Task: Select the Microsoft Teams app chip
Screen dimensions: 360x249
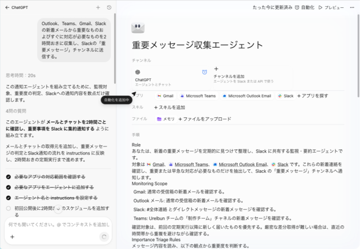Action: click(x=198, y=96)
